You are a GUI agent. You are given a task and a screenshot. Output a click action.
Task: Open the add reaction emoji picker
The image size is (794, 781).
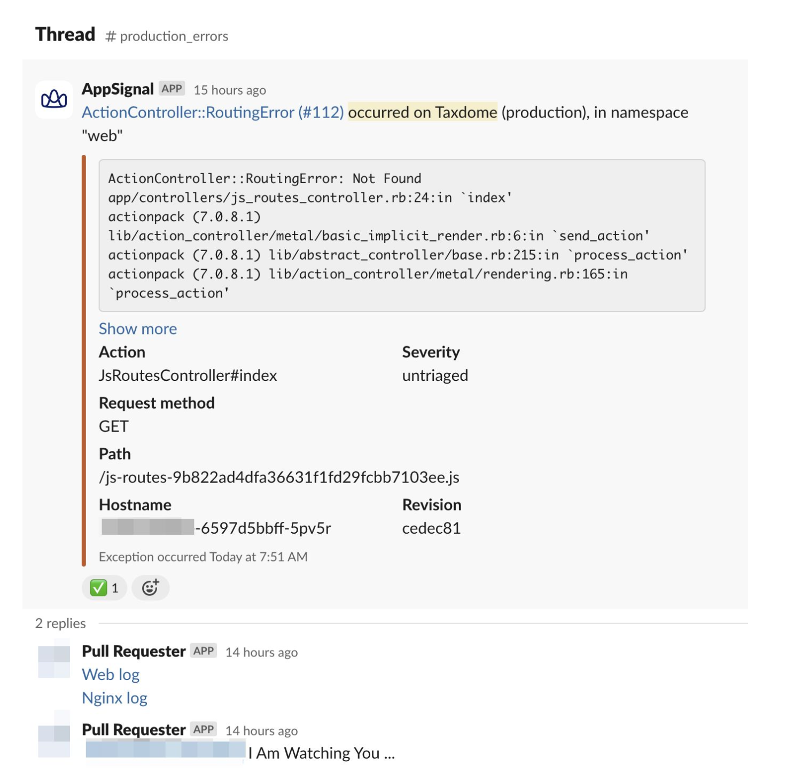150,588
